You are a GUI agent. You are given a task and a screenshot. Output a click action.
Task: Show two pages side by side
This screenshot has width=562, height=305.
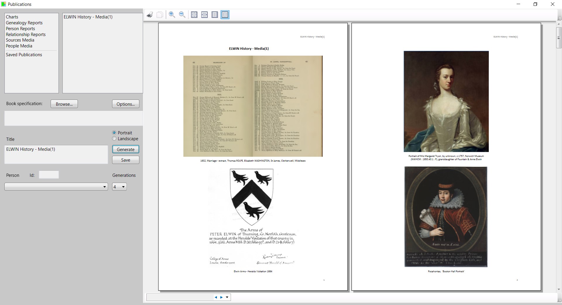(x=225, y=15)
